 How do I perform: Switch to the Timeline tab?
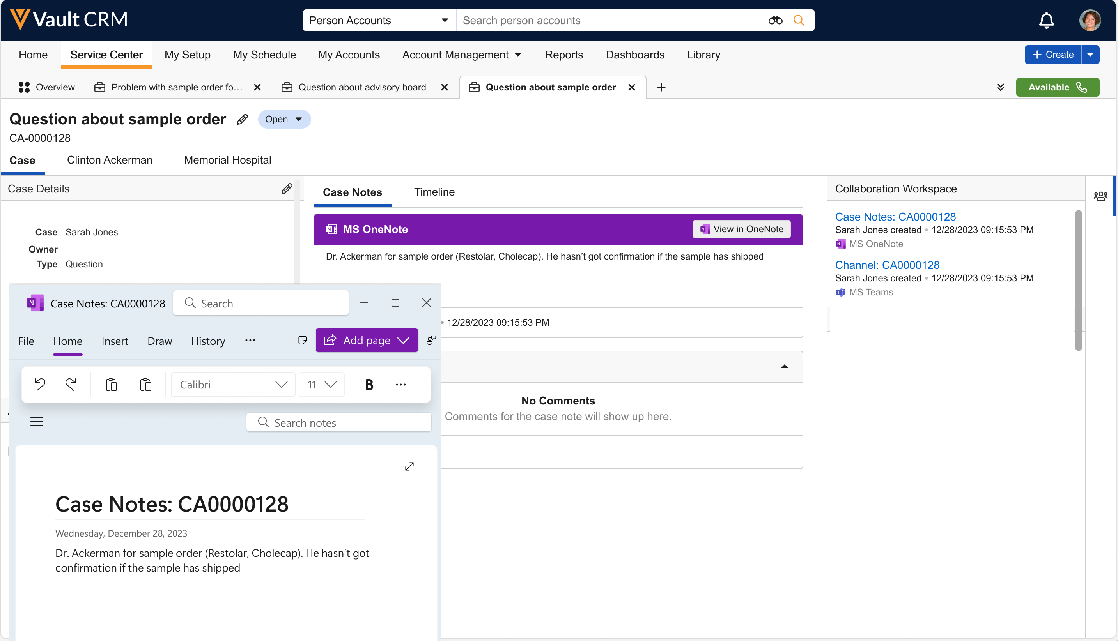434,192
